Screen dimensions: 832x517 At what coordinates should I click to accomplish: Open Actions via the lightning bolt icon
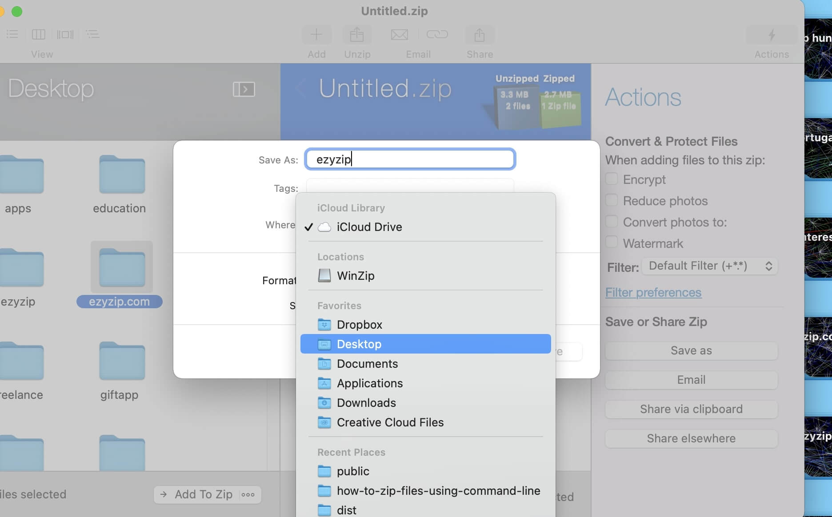[772, 36]
